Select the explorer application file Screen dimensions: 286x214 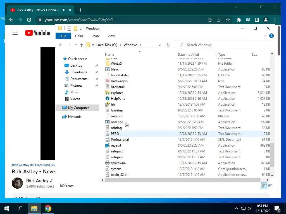[117, 93]
